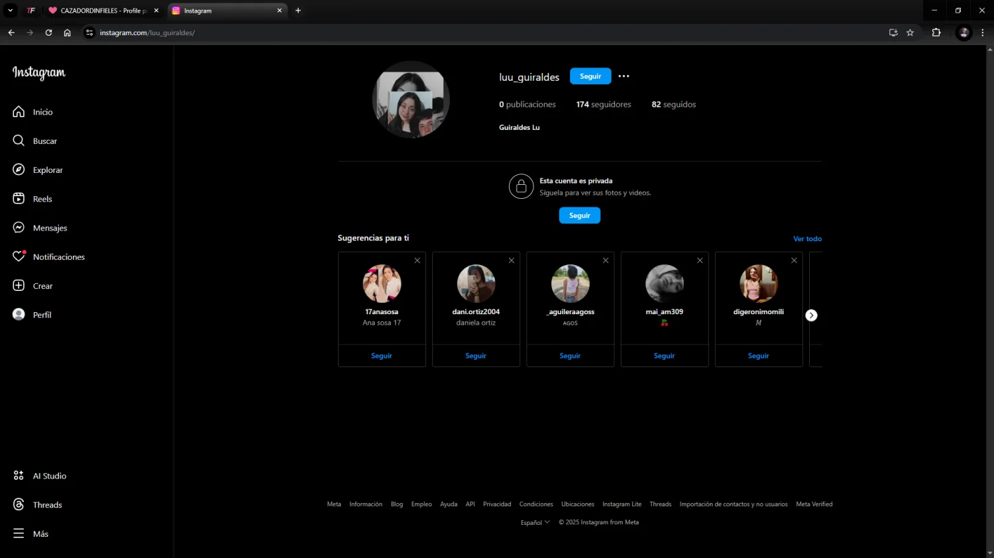Follow 17anasosa via Seguir

point(382,356)
